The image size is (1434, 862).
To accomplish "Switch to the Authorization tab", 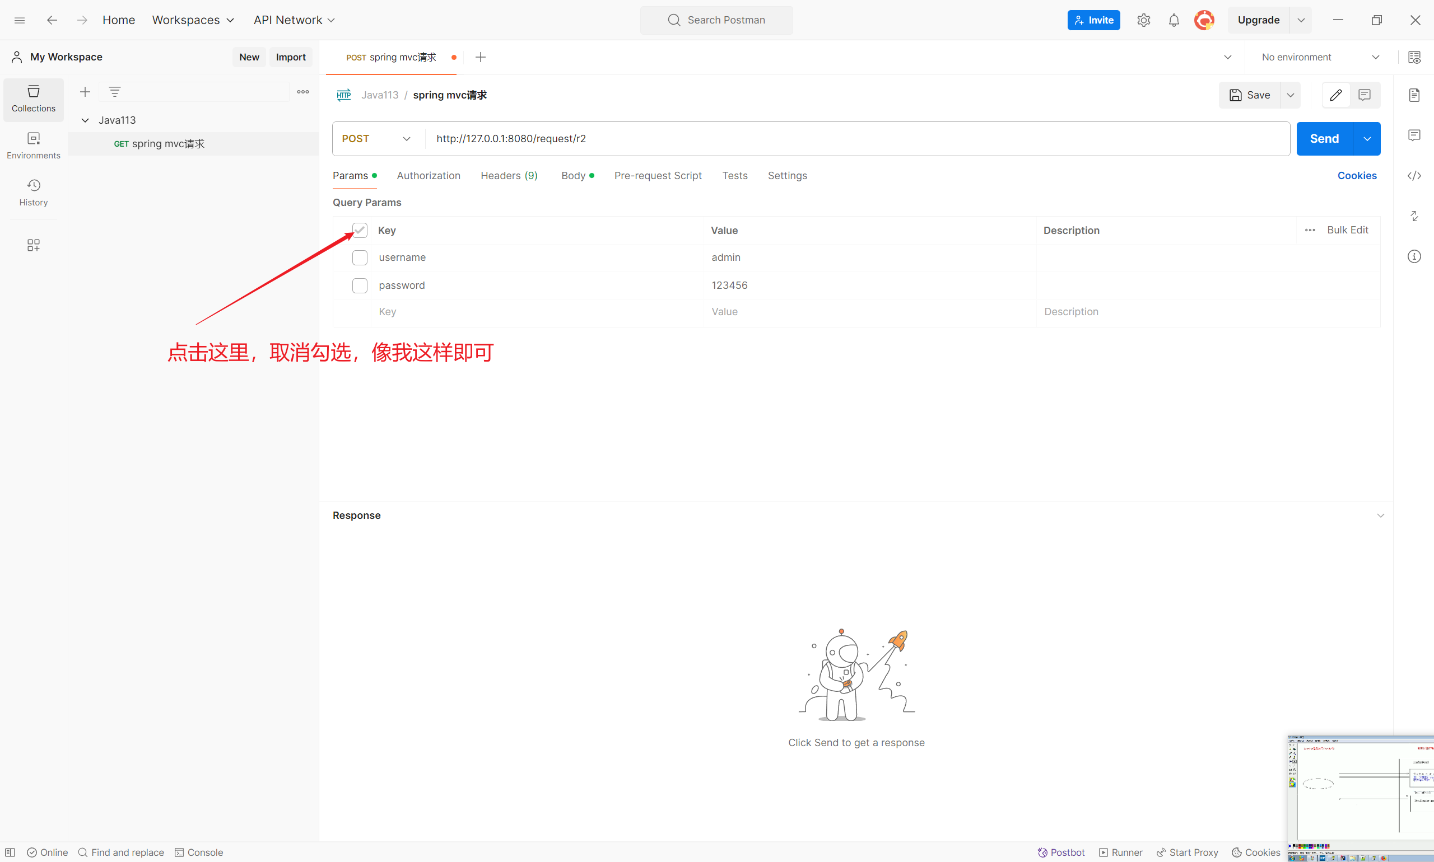I will click(x=429, y=175).
